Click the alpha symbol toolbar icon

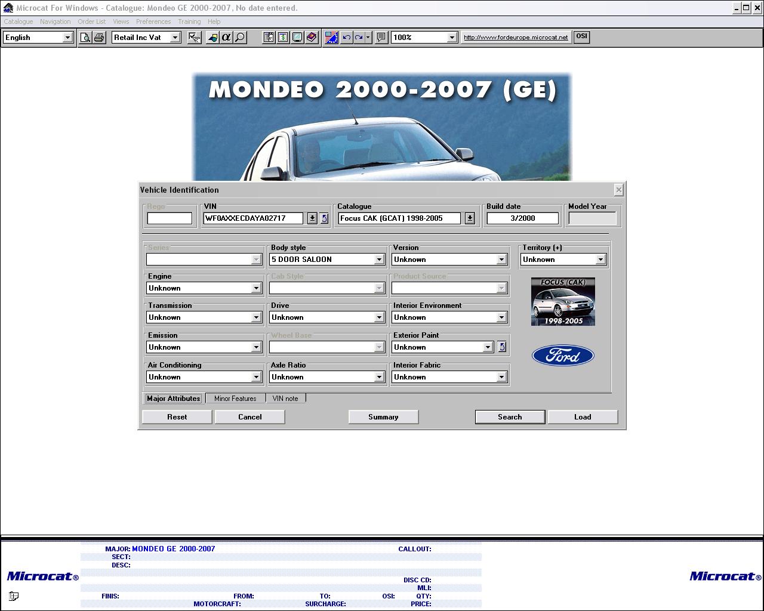coord(226,38)
